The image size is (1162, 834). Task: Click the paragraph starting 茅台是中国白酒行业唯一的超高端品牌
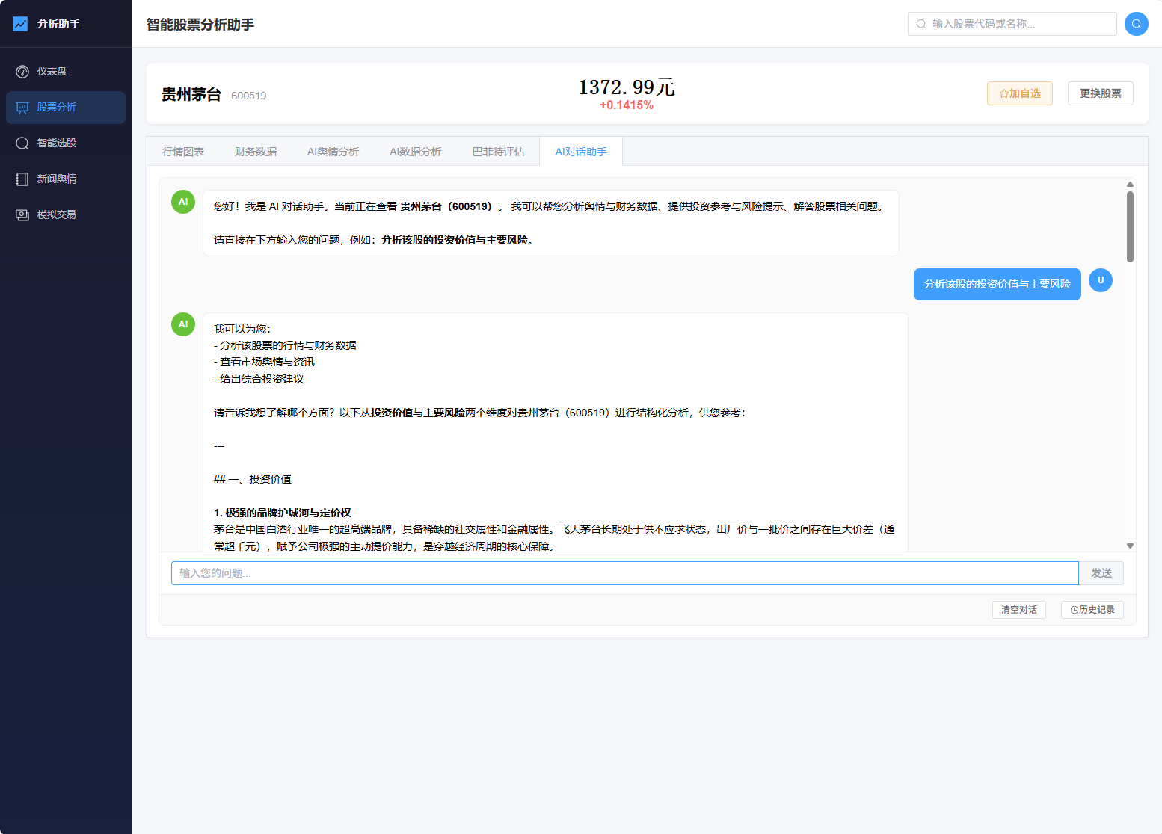point(554,538)
